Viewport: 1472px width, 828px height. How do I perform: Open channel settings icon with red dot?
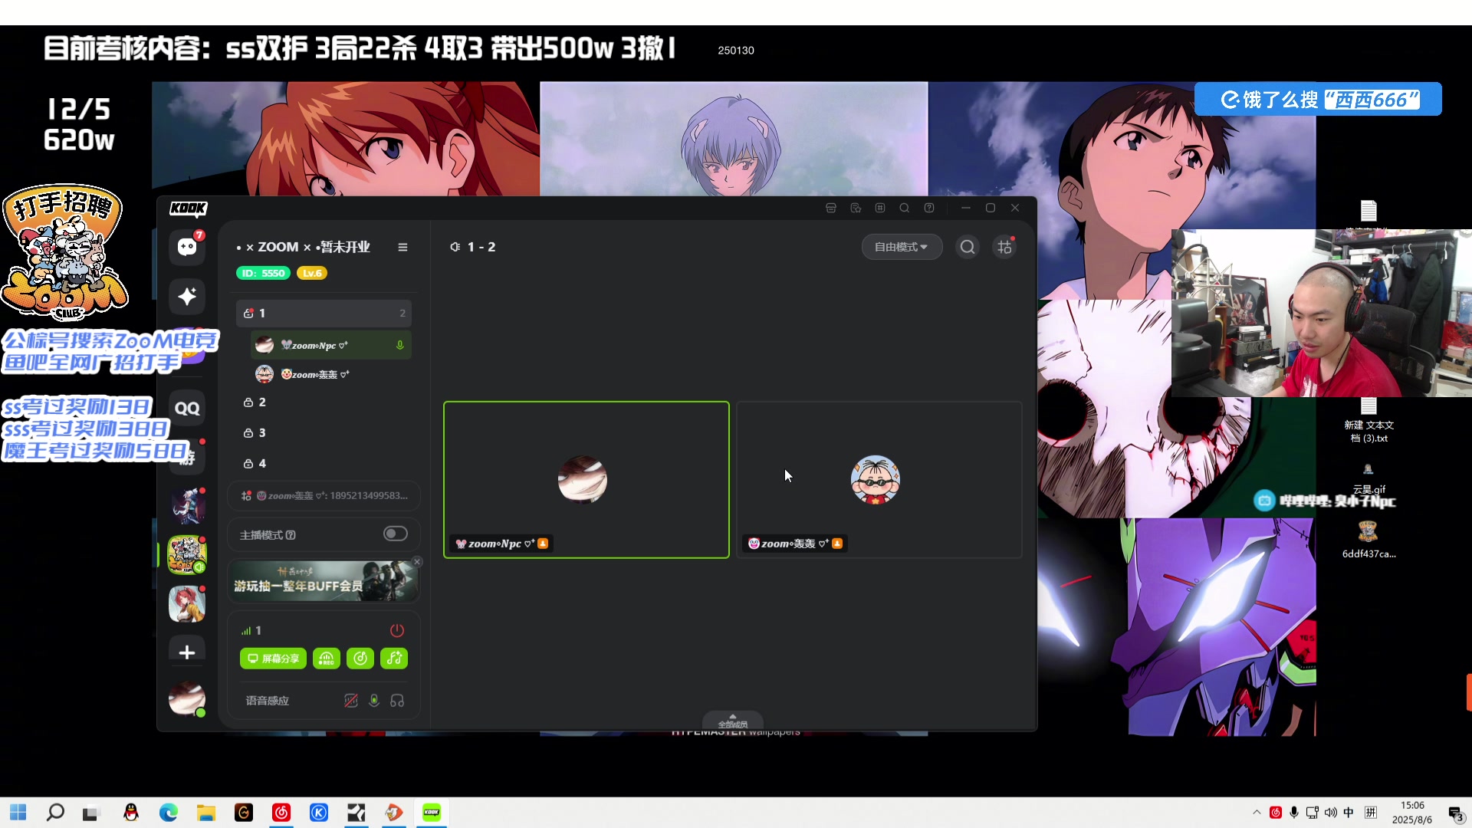coord(1004,247)
